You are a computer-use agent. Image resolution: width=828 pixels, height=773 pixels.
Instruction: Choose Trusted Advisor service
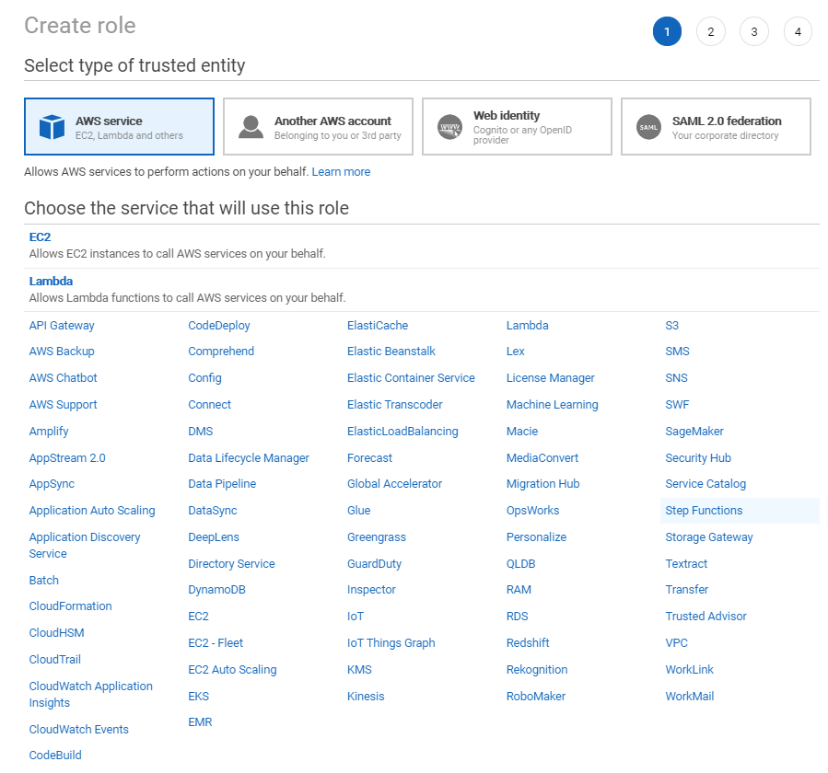(706, 617)
